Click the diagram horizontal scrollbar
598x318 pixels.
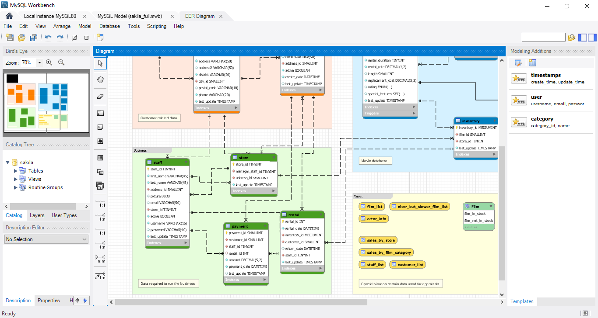pos(241,302)
